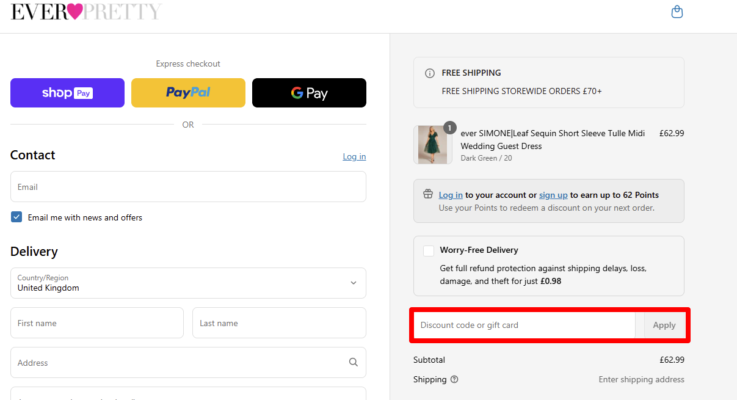
Task: Click the Ever Pretty logo
Action: pyautogui.click(x=86, y=12)
